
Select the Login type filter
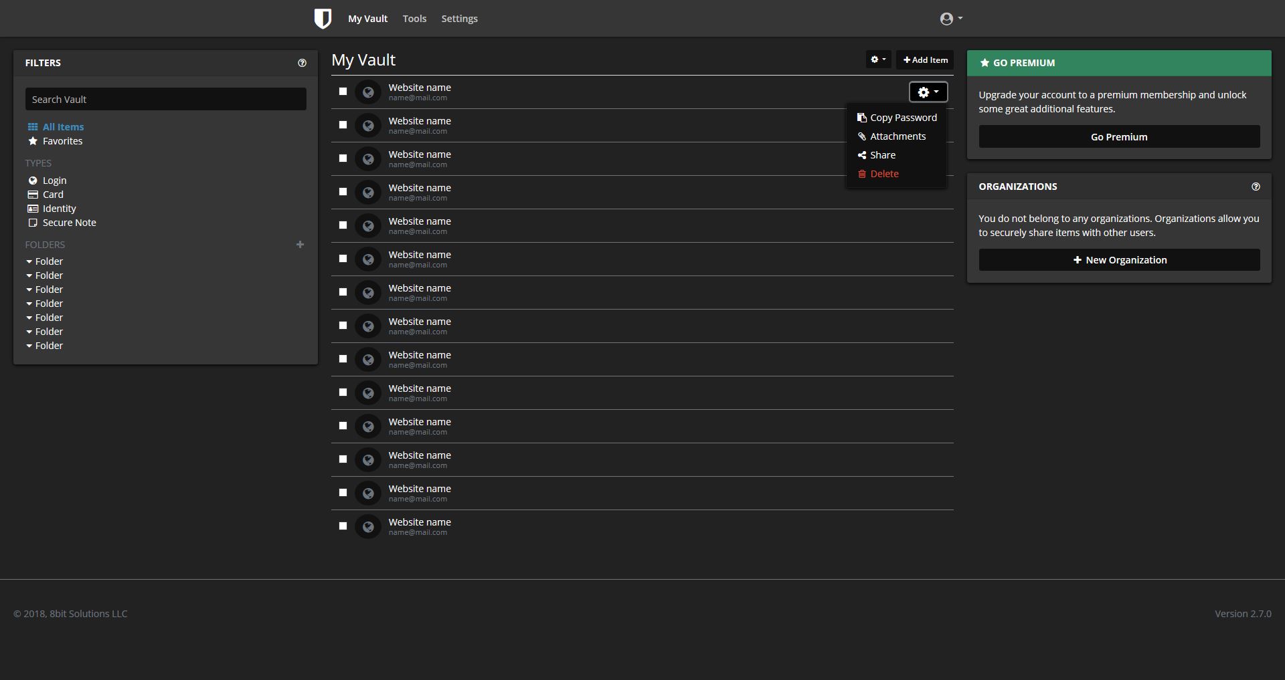pyautogui.click(x=54, y=180)
